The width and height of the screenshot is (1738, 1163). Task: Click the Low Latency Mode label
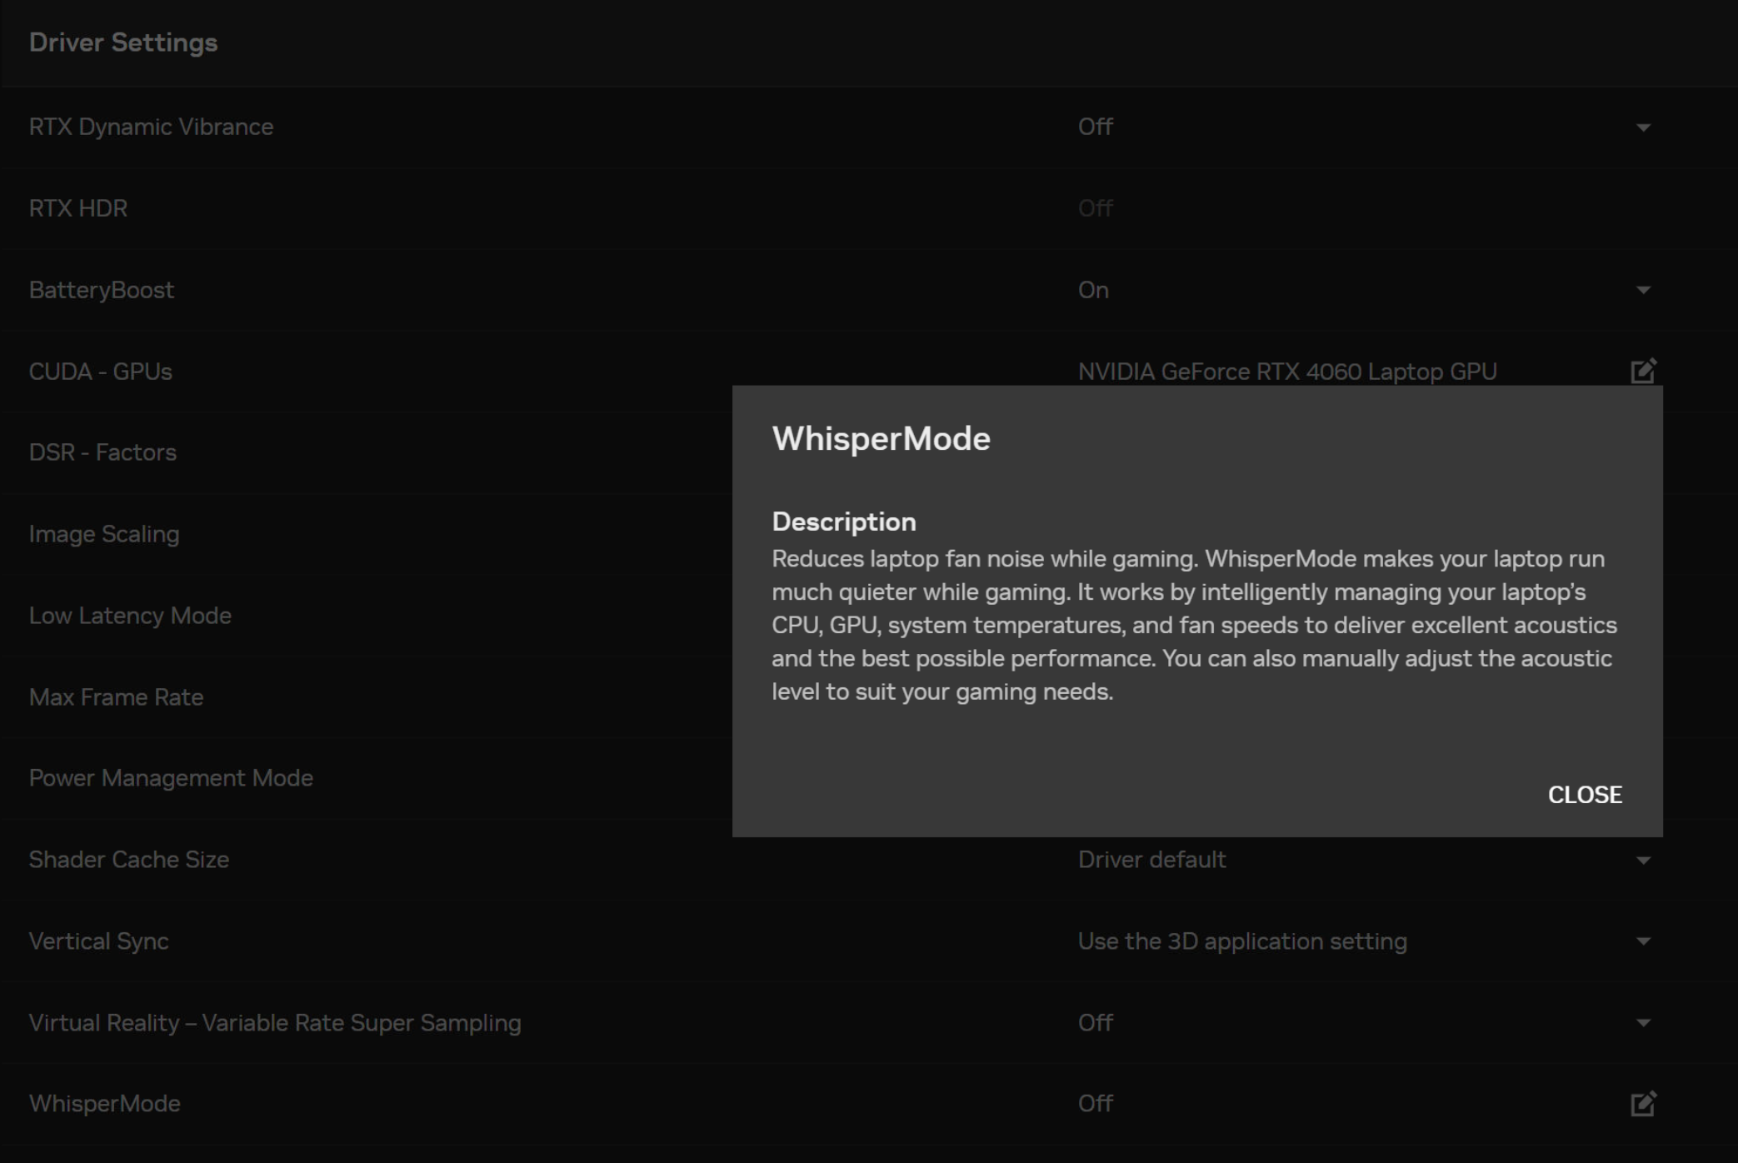(130, 616)
